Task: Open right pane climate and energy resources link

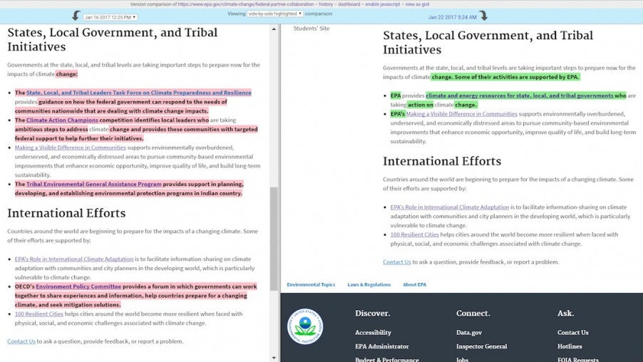Action: click(520, 95)
